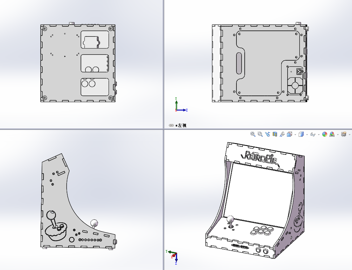Select the power socket on the back panel
352x270 pixels.
[x=299, y=72]
